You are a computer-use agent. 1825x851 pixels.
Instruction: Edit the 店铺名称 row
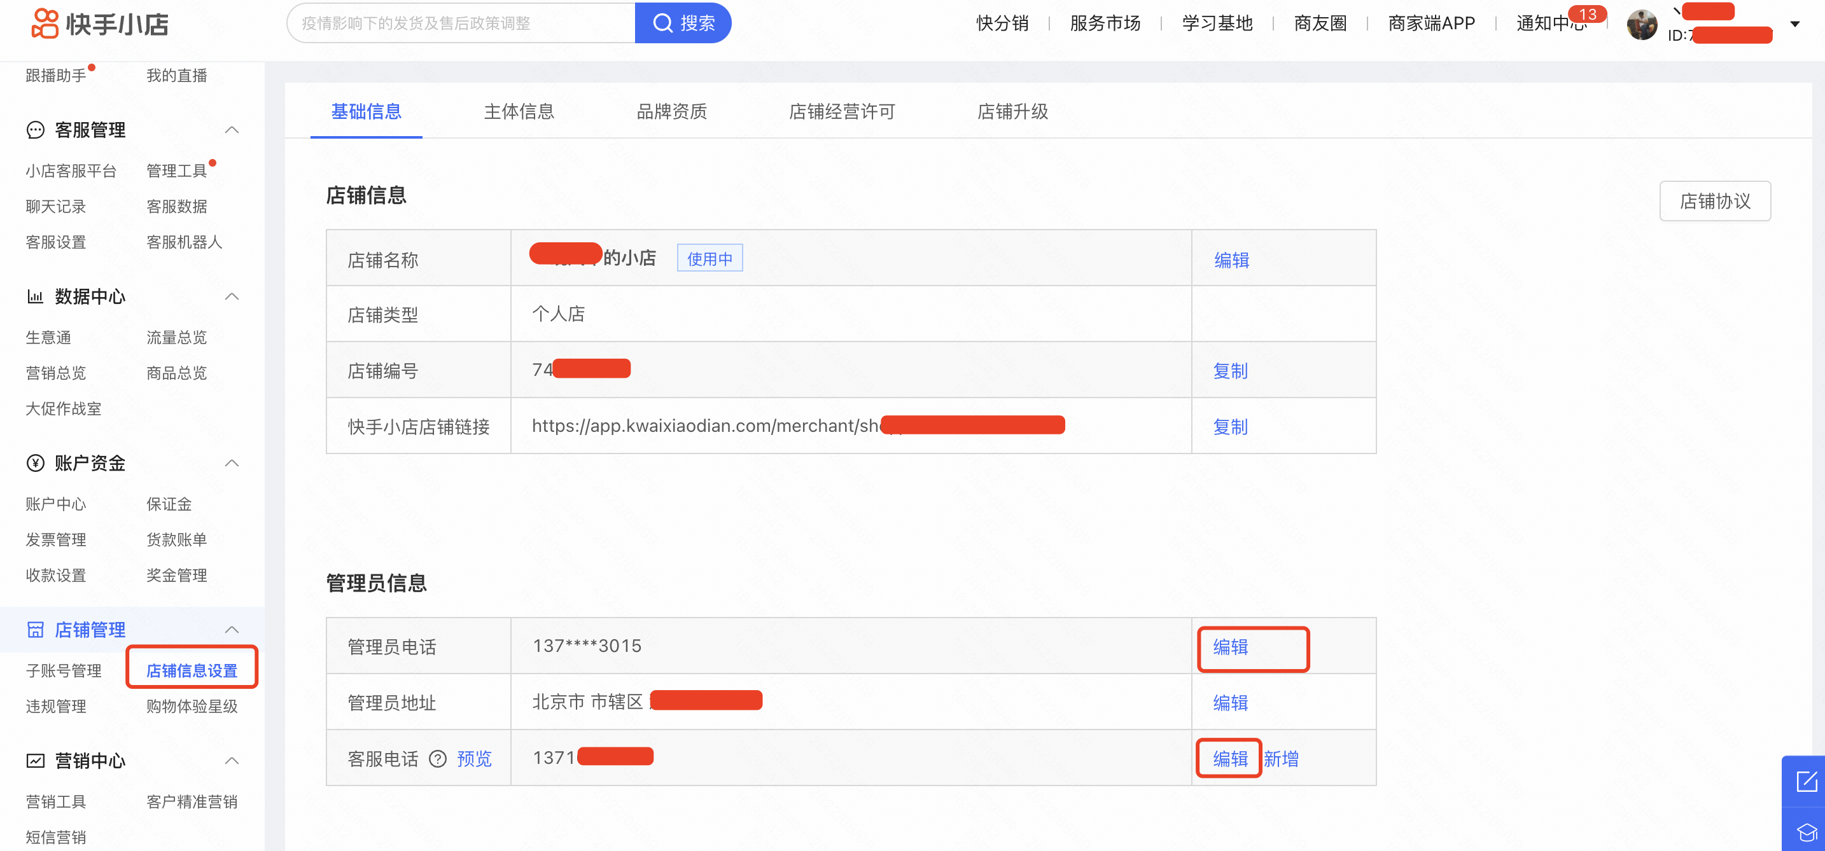click(1231, 261)
